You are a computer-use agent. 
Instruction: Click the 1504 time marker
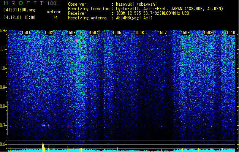(x=94, y=33)
